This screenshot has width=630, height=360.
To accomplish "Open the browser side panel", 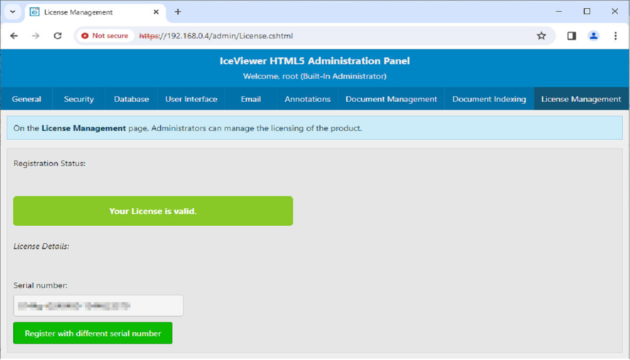I will pos(572,36).
